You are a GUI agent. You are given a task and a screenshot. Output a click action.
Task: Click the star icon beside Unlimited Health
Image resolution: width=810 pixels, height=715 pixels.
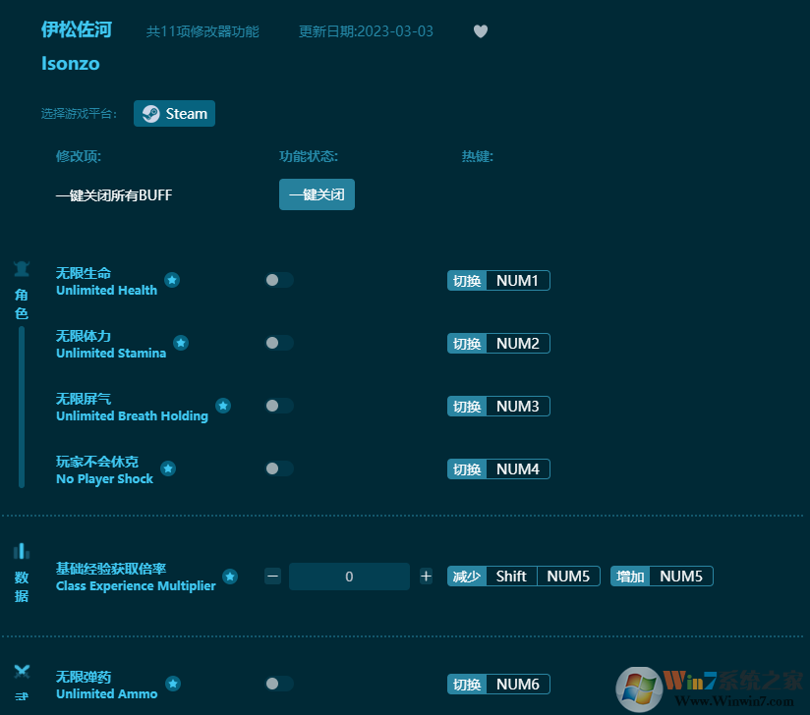172,280
